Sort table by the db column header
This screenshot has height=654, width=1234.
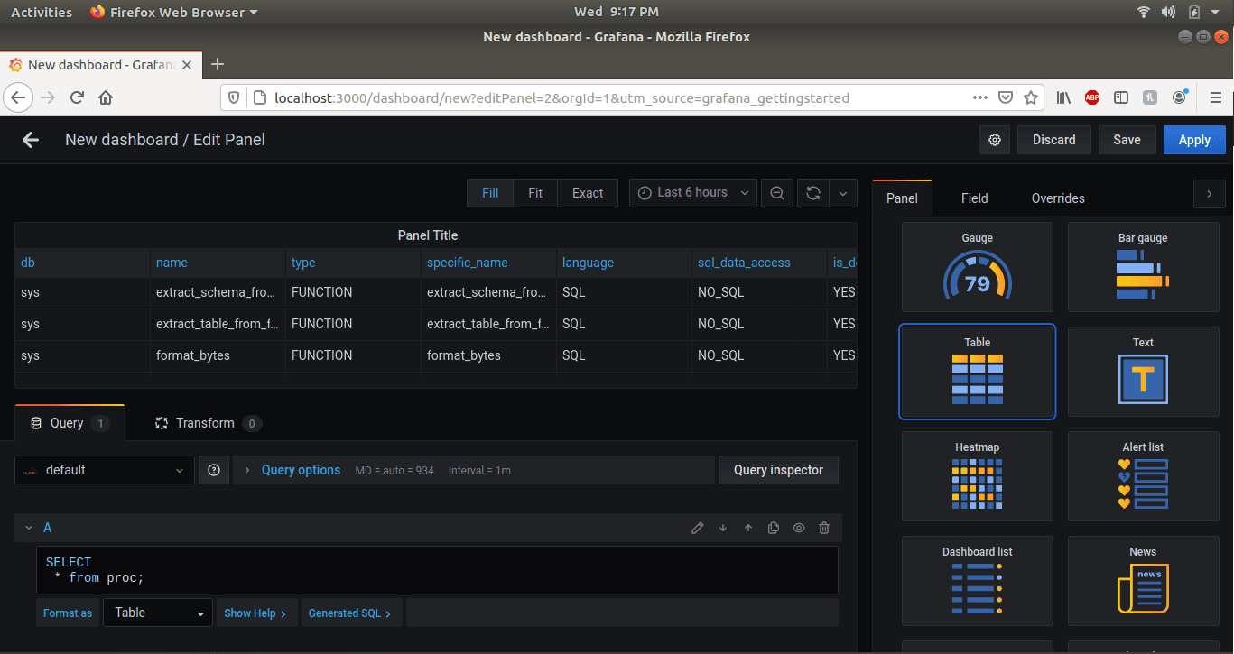[28, 263]
